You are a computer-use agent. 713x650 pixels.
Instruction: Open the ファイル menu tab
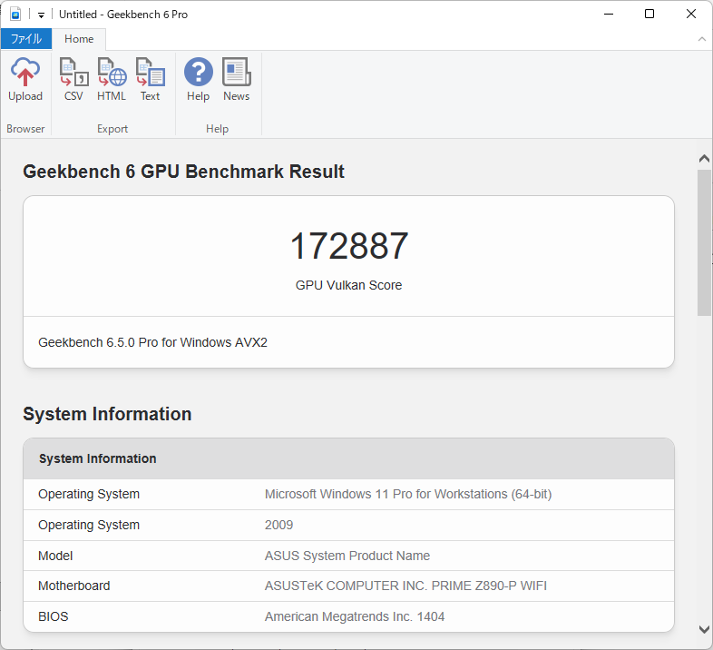[x=25, y=39]
